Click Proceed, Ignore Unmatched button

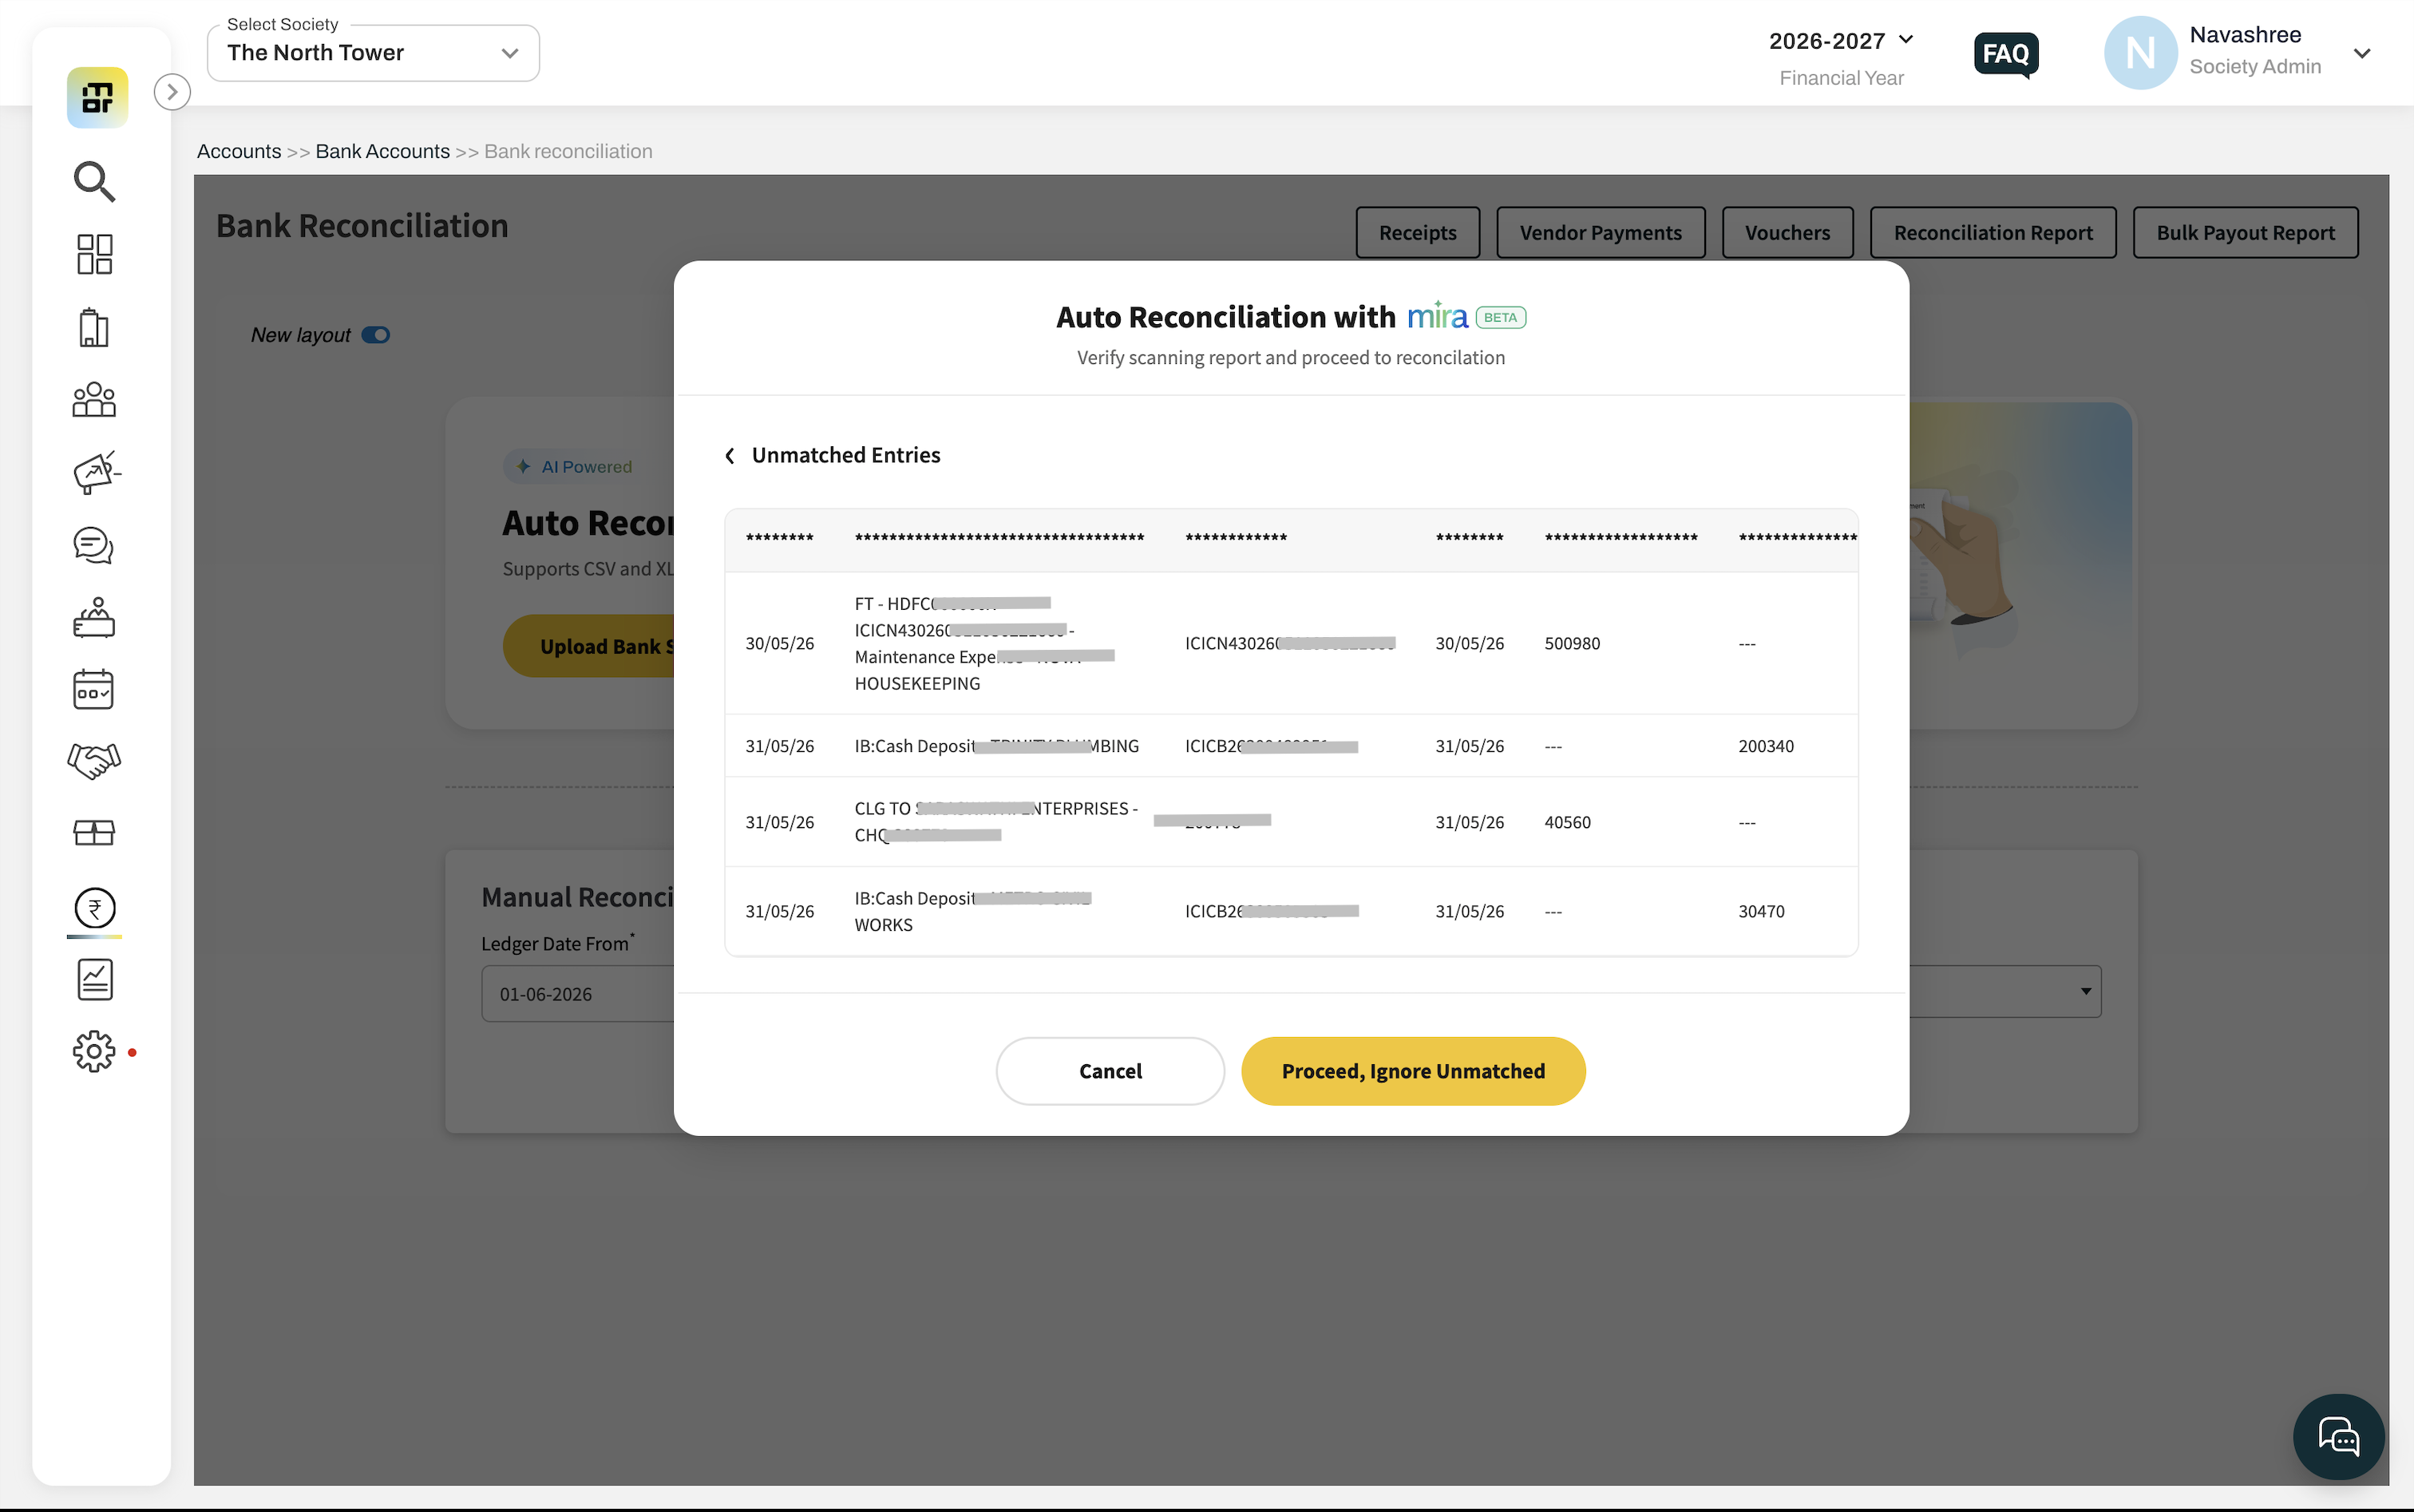coord(1413,1071)
